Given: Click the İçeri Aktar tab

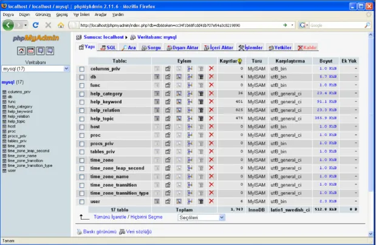Looking at the screenshot, I should click(x=219, y=47).
